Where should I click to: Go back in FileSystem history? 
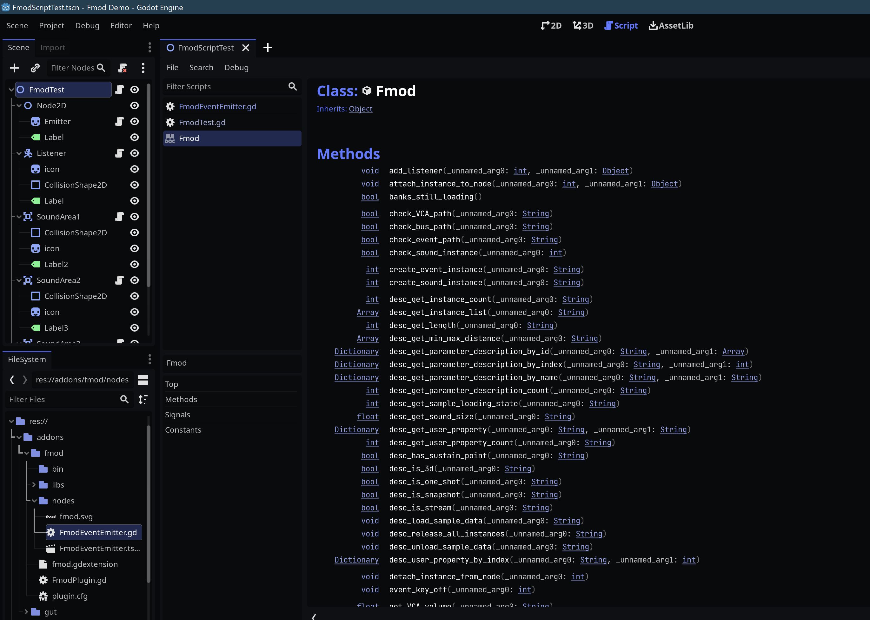click(x=12, y=380)
